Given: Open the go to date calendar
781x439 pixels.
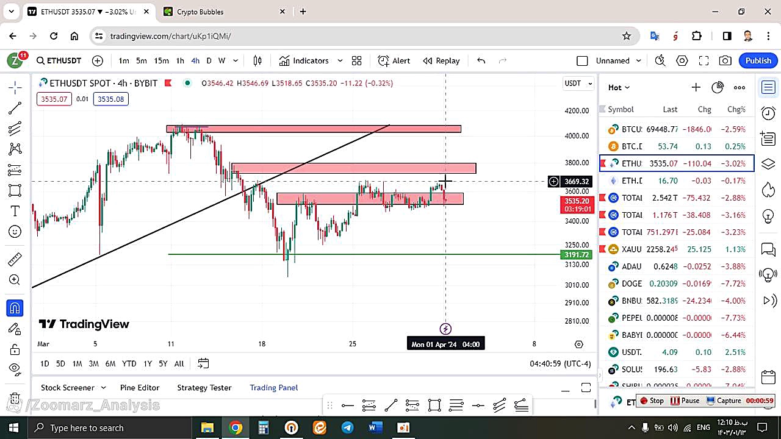Looking at the screenshot, I should tap(203, 363).
